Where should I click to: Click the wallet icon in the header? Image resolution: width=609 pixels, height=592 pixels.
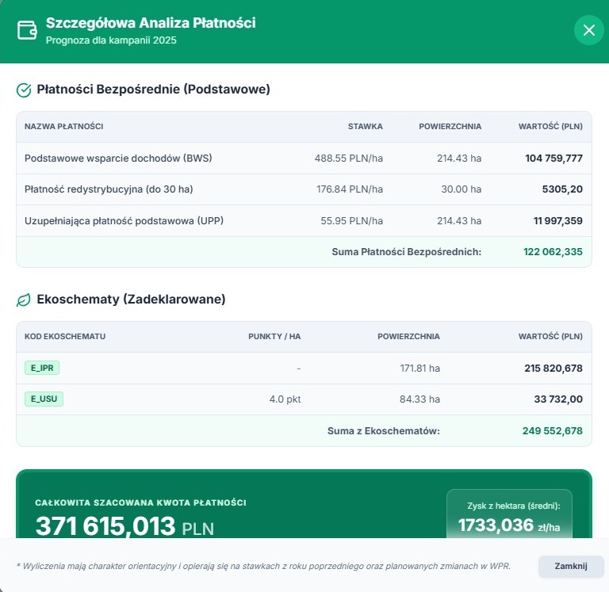tap(26, 31)
